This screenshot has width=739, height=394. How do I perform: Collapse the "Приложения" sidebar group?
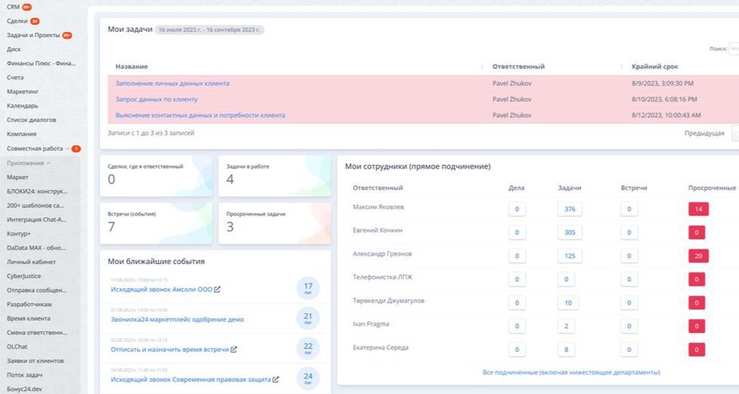pos(49,163)
